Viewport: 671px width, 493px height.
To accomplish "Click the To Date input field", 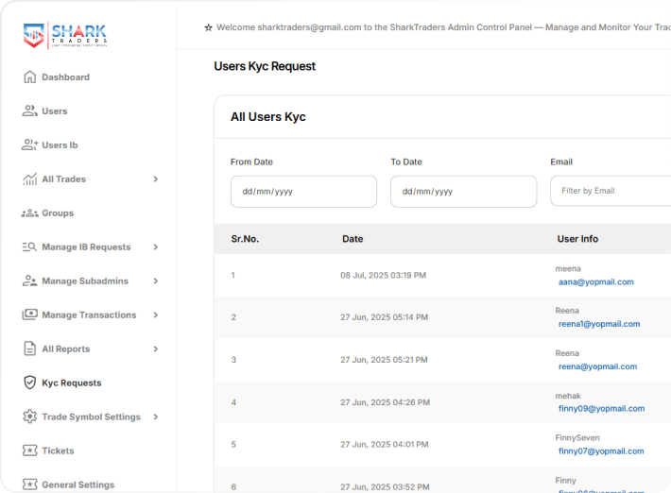I will click(463, 192).
